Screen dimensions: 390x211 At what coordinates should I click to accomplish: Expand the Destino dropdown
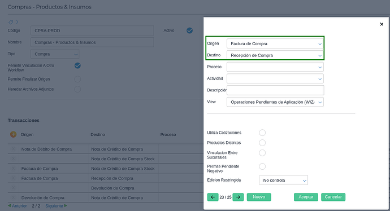click(x=275, y=55)
